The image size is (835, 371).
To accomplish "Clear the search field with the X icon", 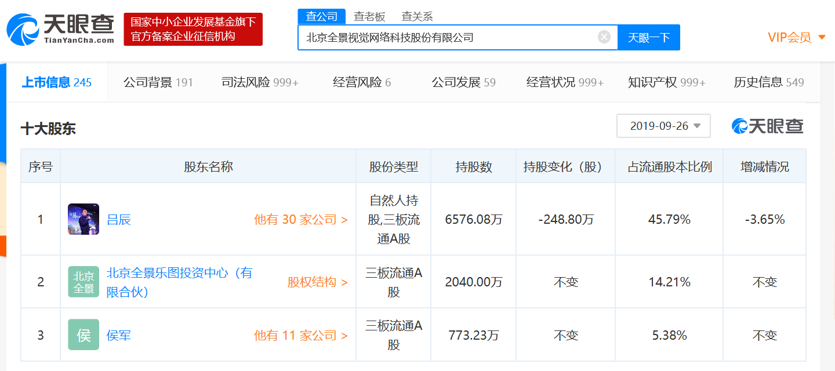I will (x=604, y=37).
